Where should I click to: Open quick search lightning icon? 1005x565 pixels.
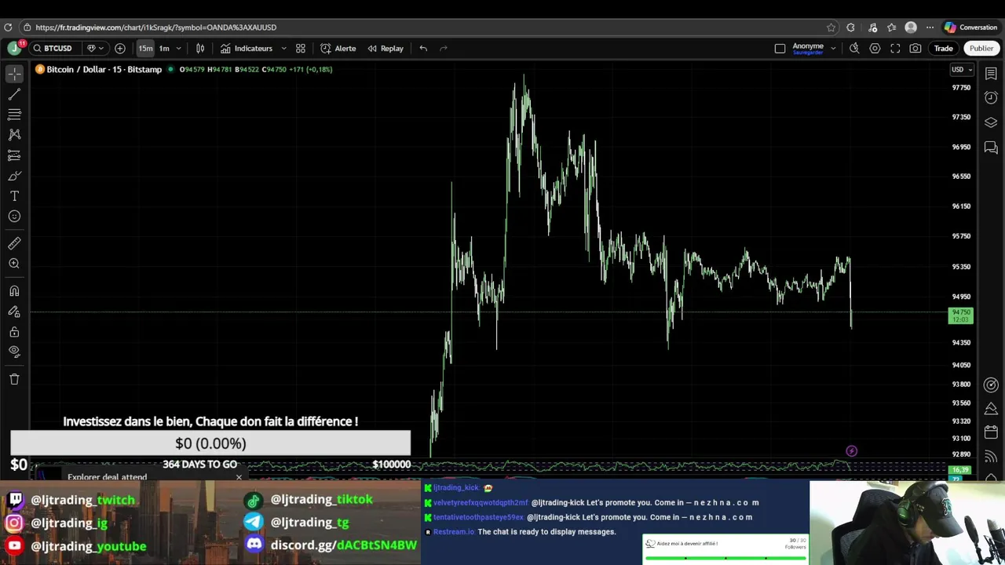854,49
